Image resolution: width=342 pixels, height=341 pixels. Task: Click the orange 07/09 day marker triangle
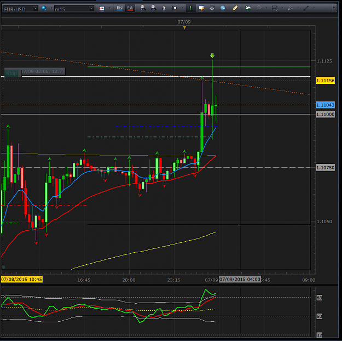pos(184,27)
